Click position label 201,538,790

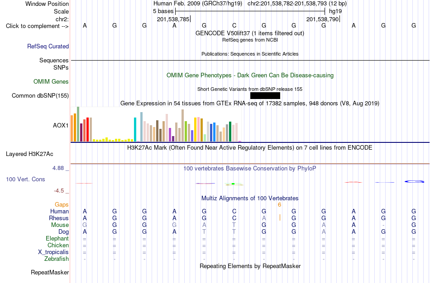322,19
